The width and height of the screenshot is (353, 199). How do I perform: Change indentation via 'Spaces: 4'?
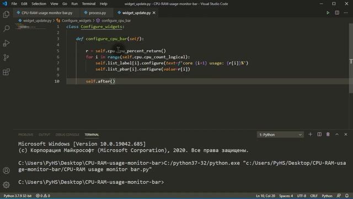click(286, 196)
